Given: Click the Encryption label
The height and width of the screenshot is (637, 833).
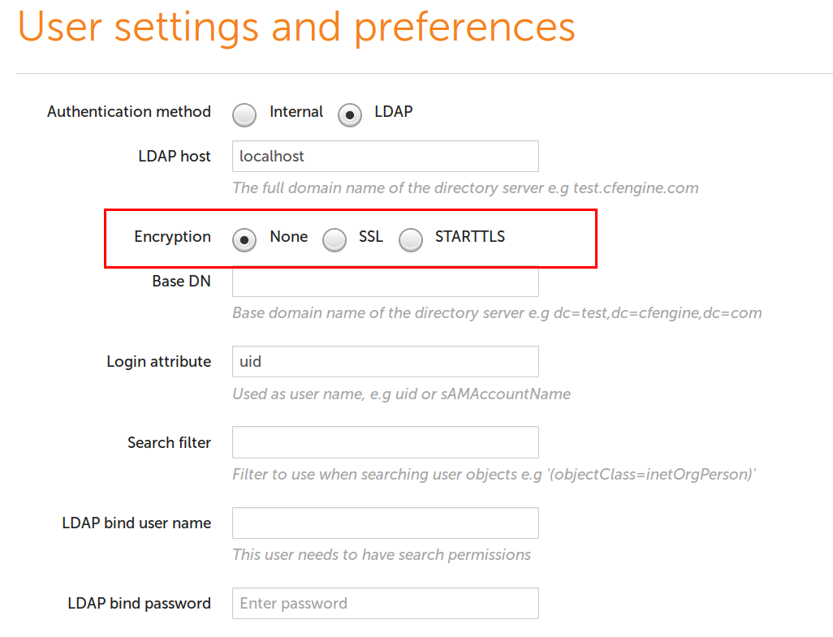Looking at the screenshot, I should tap(172, 237).
